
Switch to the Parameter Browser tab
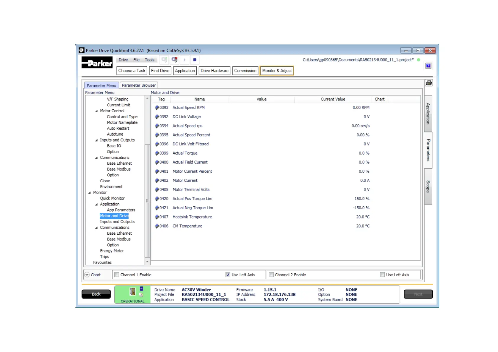[x=139, y=85]
